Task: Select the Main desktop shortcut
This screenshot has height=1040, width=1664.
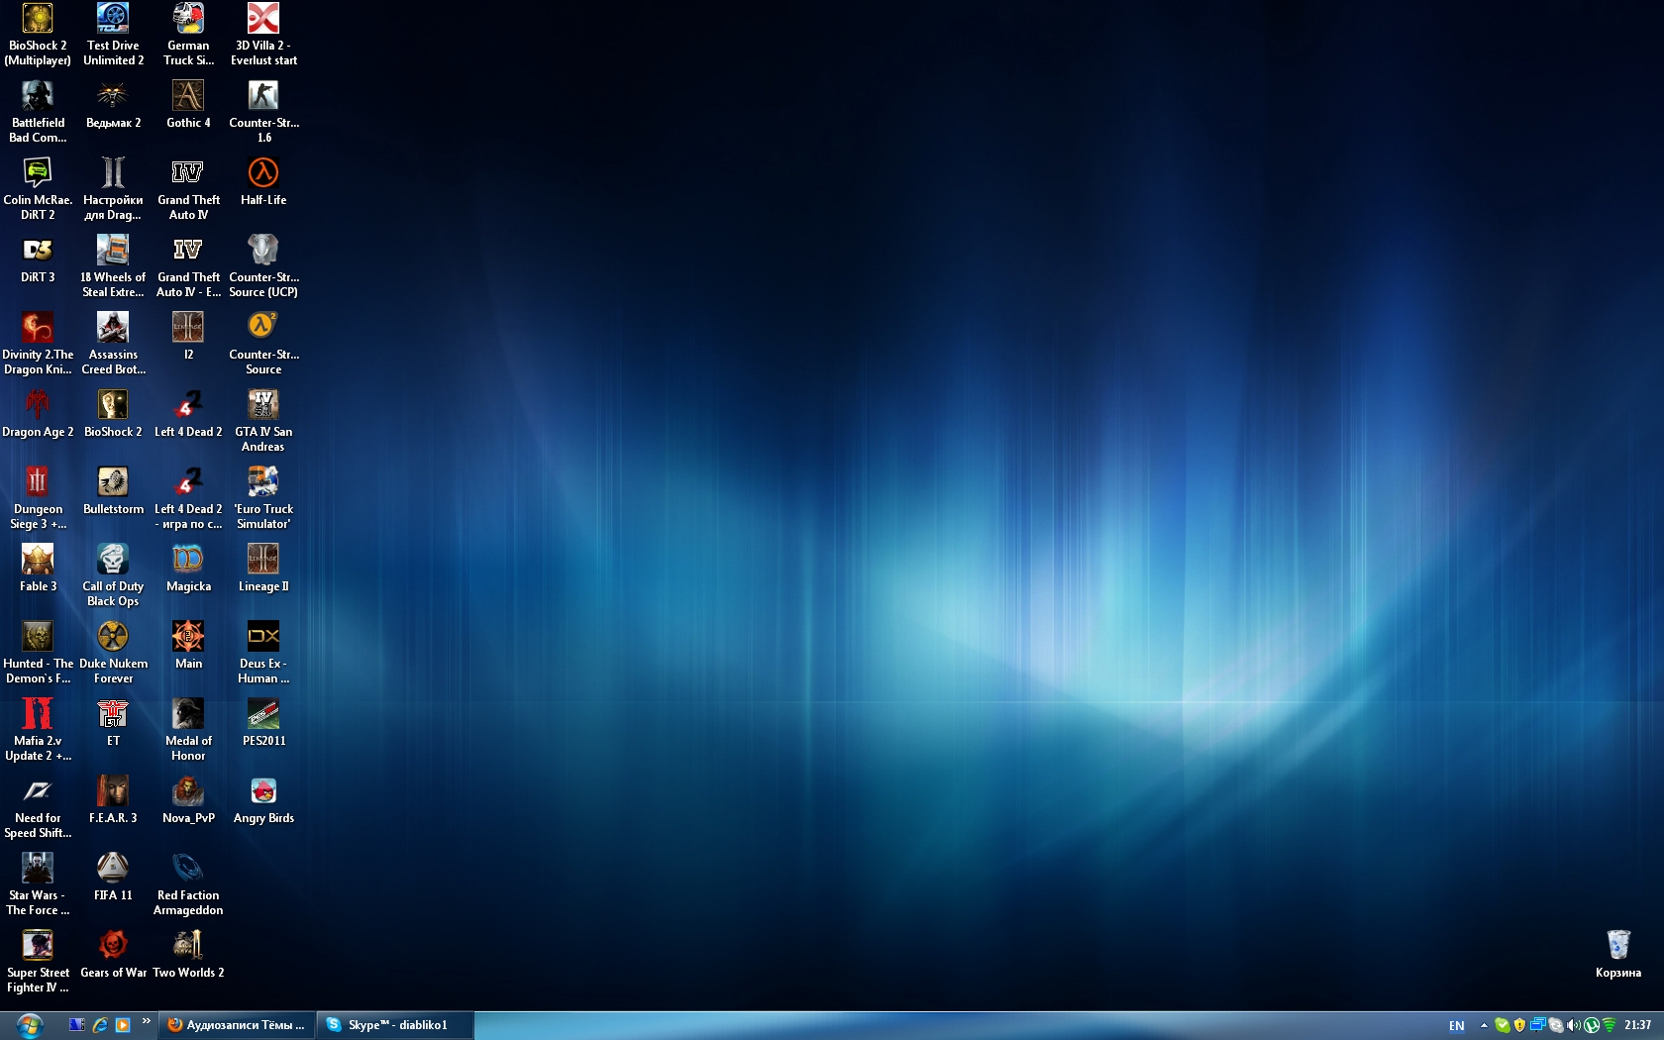Action: (188, 646)
